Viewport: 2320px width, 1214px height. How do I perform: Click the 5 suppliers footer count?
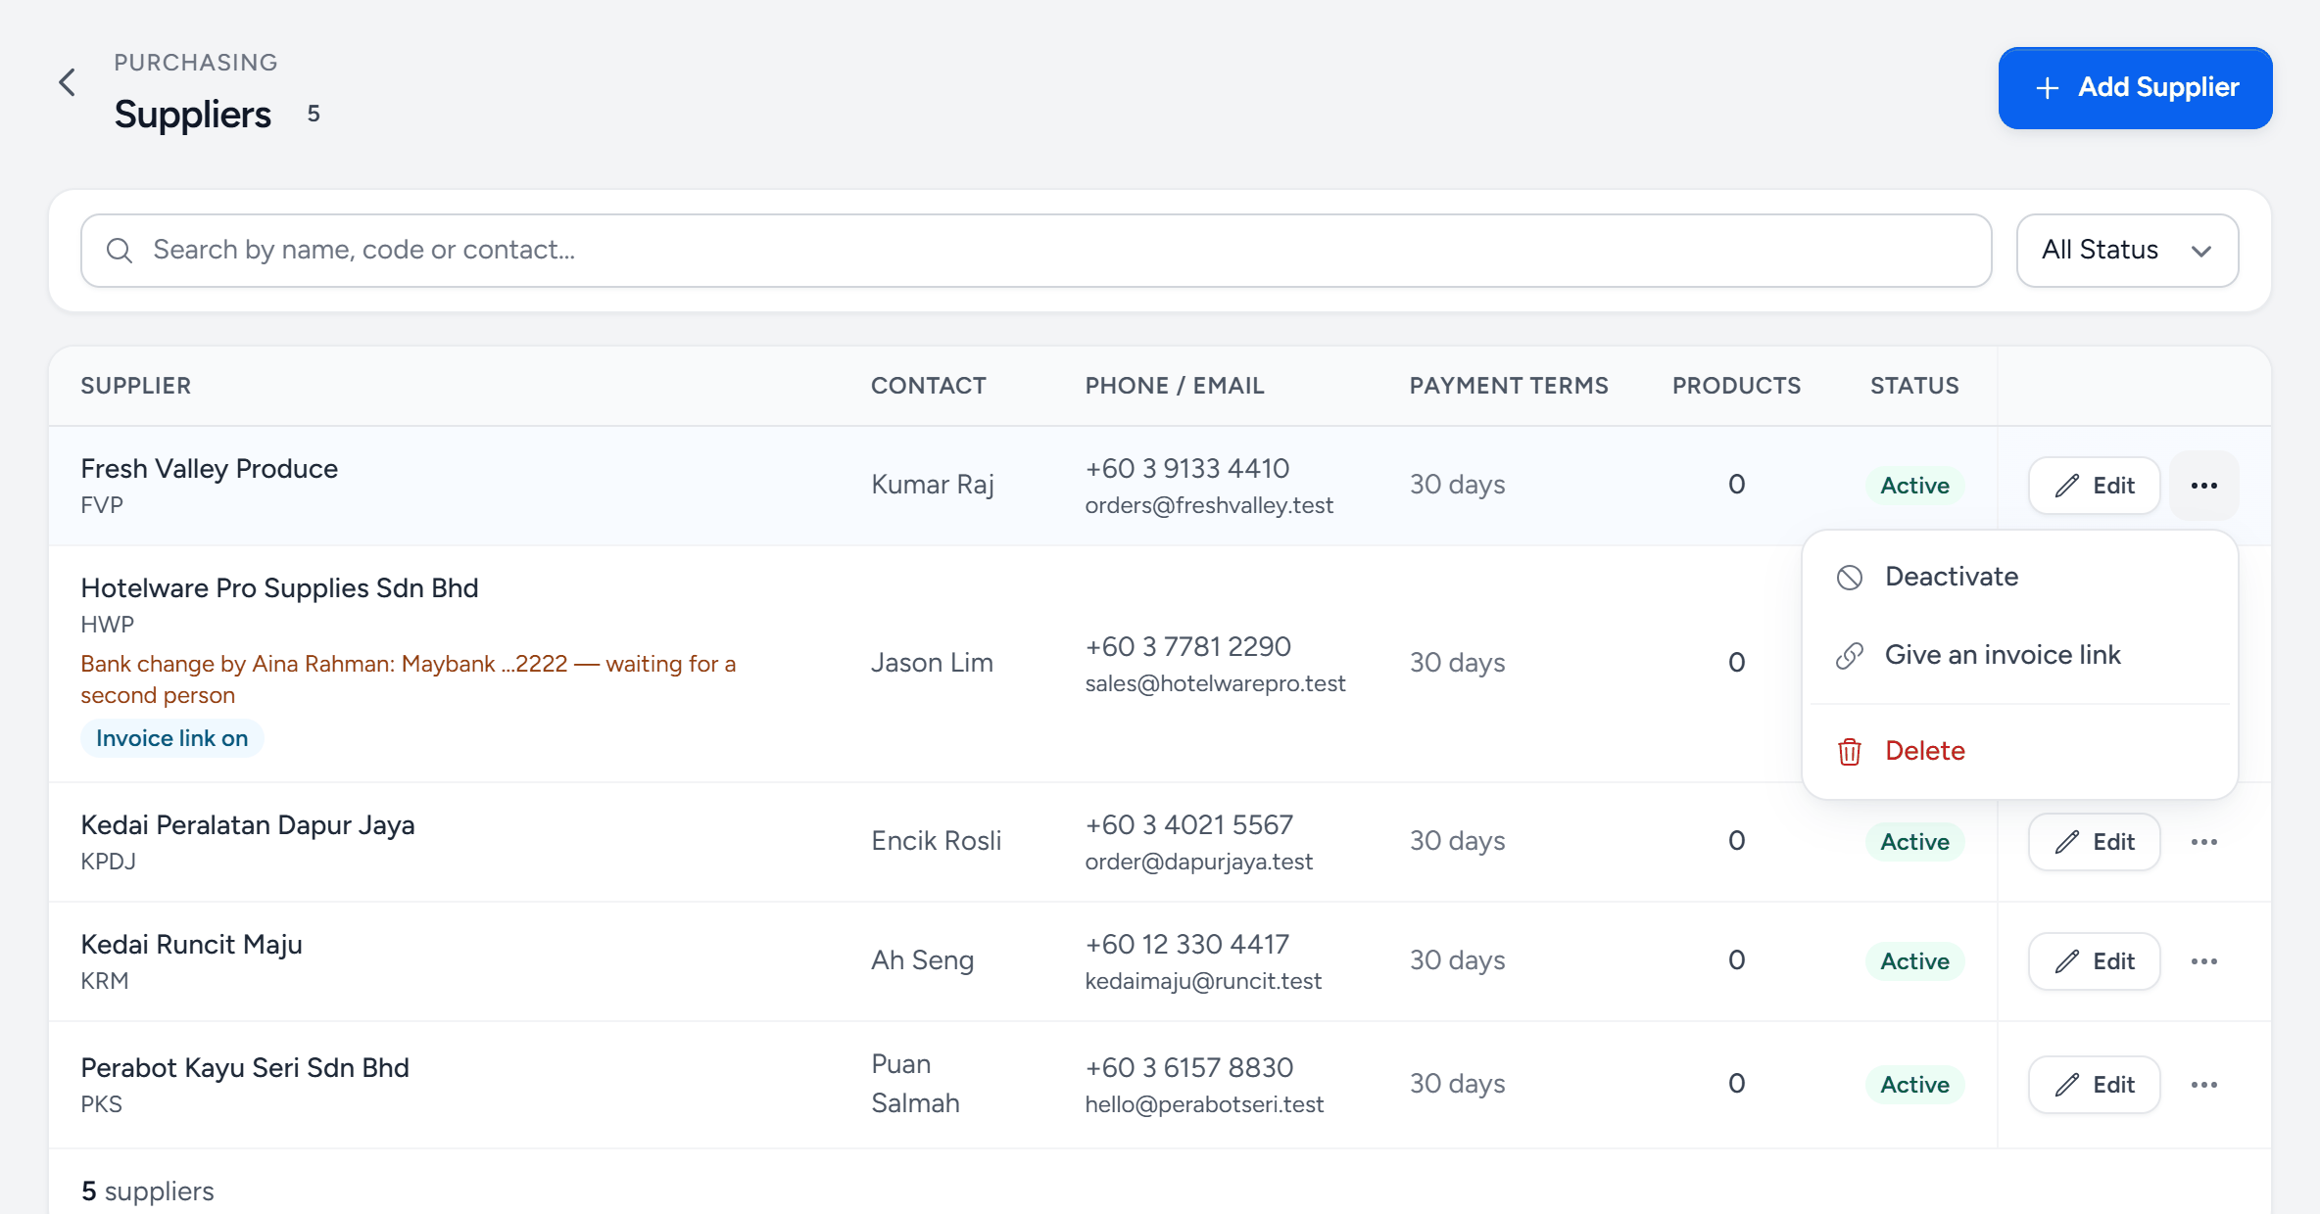tap(147, 1191)
